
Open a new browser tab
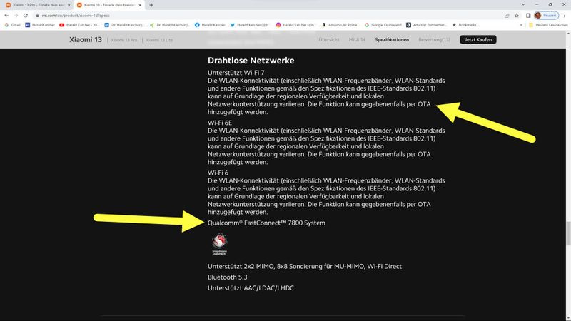[x=151, y=5]
